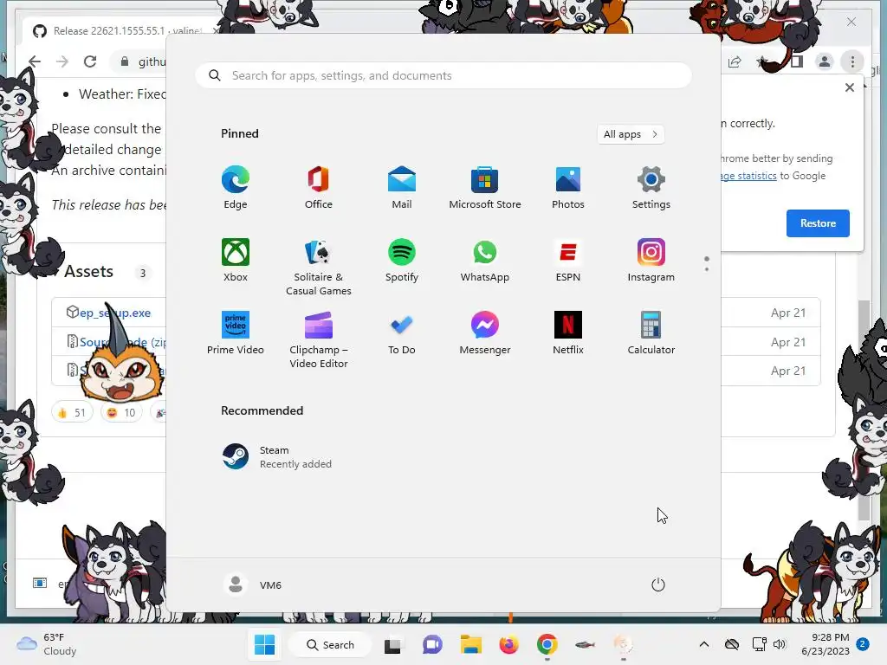Open the Mail app icon
The height and width of the screenshot is (665, 887).
[x=402, y=188]
